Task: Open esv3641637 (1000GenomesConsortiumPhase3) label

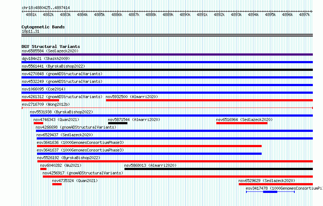Action: [80, 150]
